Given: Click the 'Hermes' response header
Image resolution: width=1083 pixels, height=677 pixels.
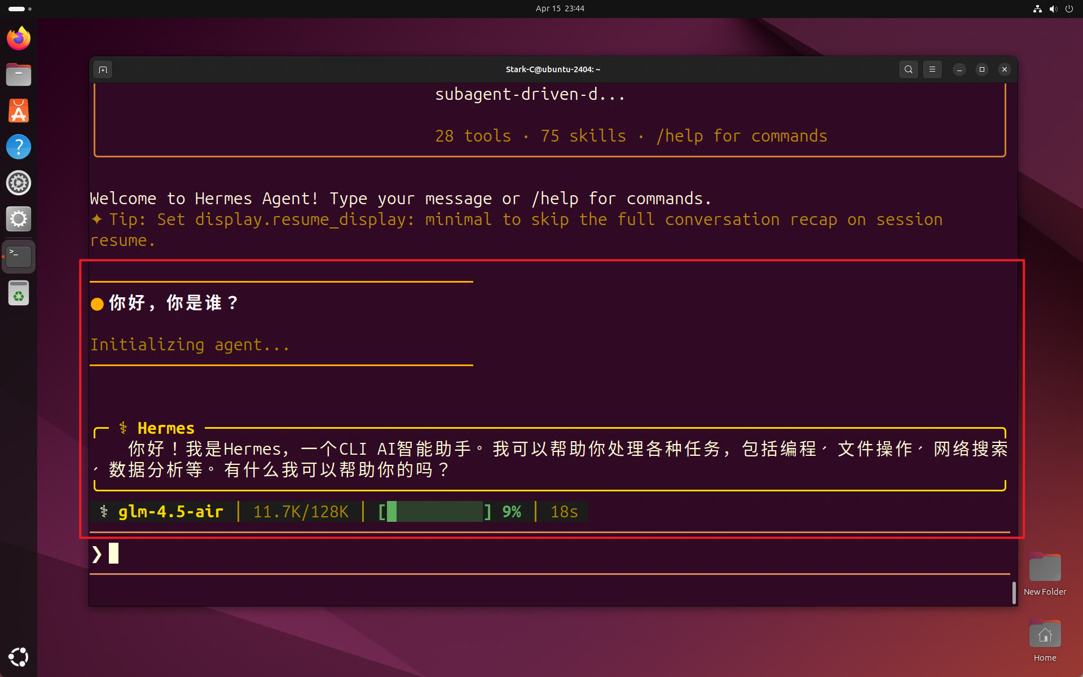Looking at the screenshot, I should pos(166,428).
